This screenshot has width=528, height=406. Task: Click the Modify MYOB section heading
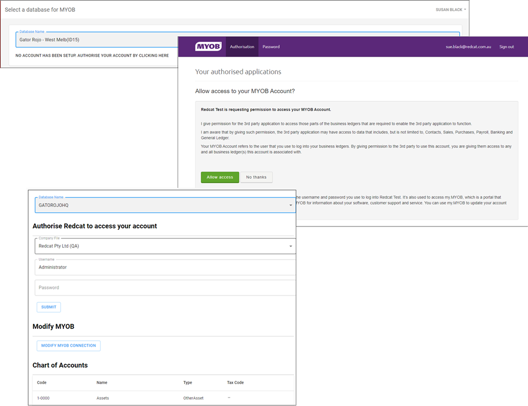[53, 326]
